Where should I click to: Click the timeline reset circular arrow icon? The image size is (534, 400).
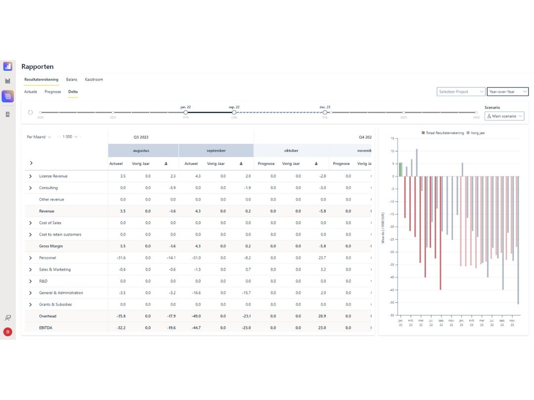[x=30, y=112]
